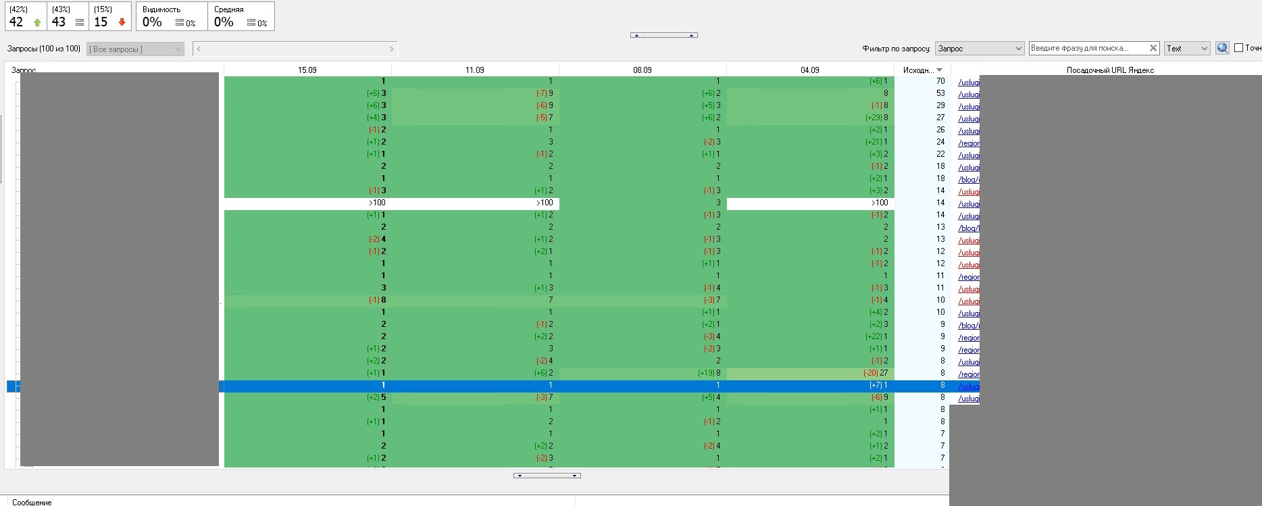
Task: Click the Сообщение label in the status bar
Action: 32,502
